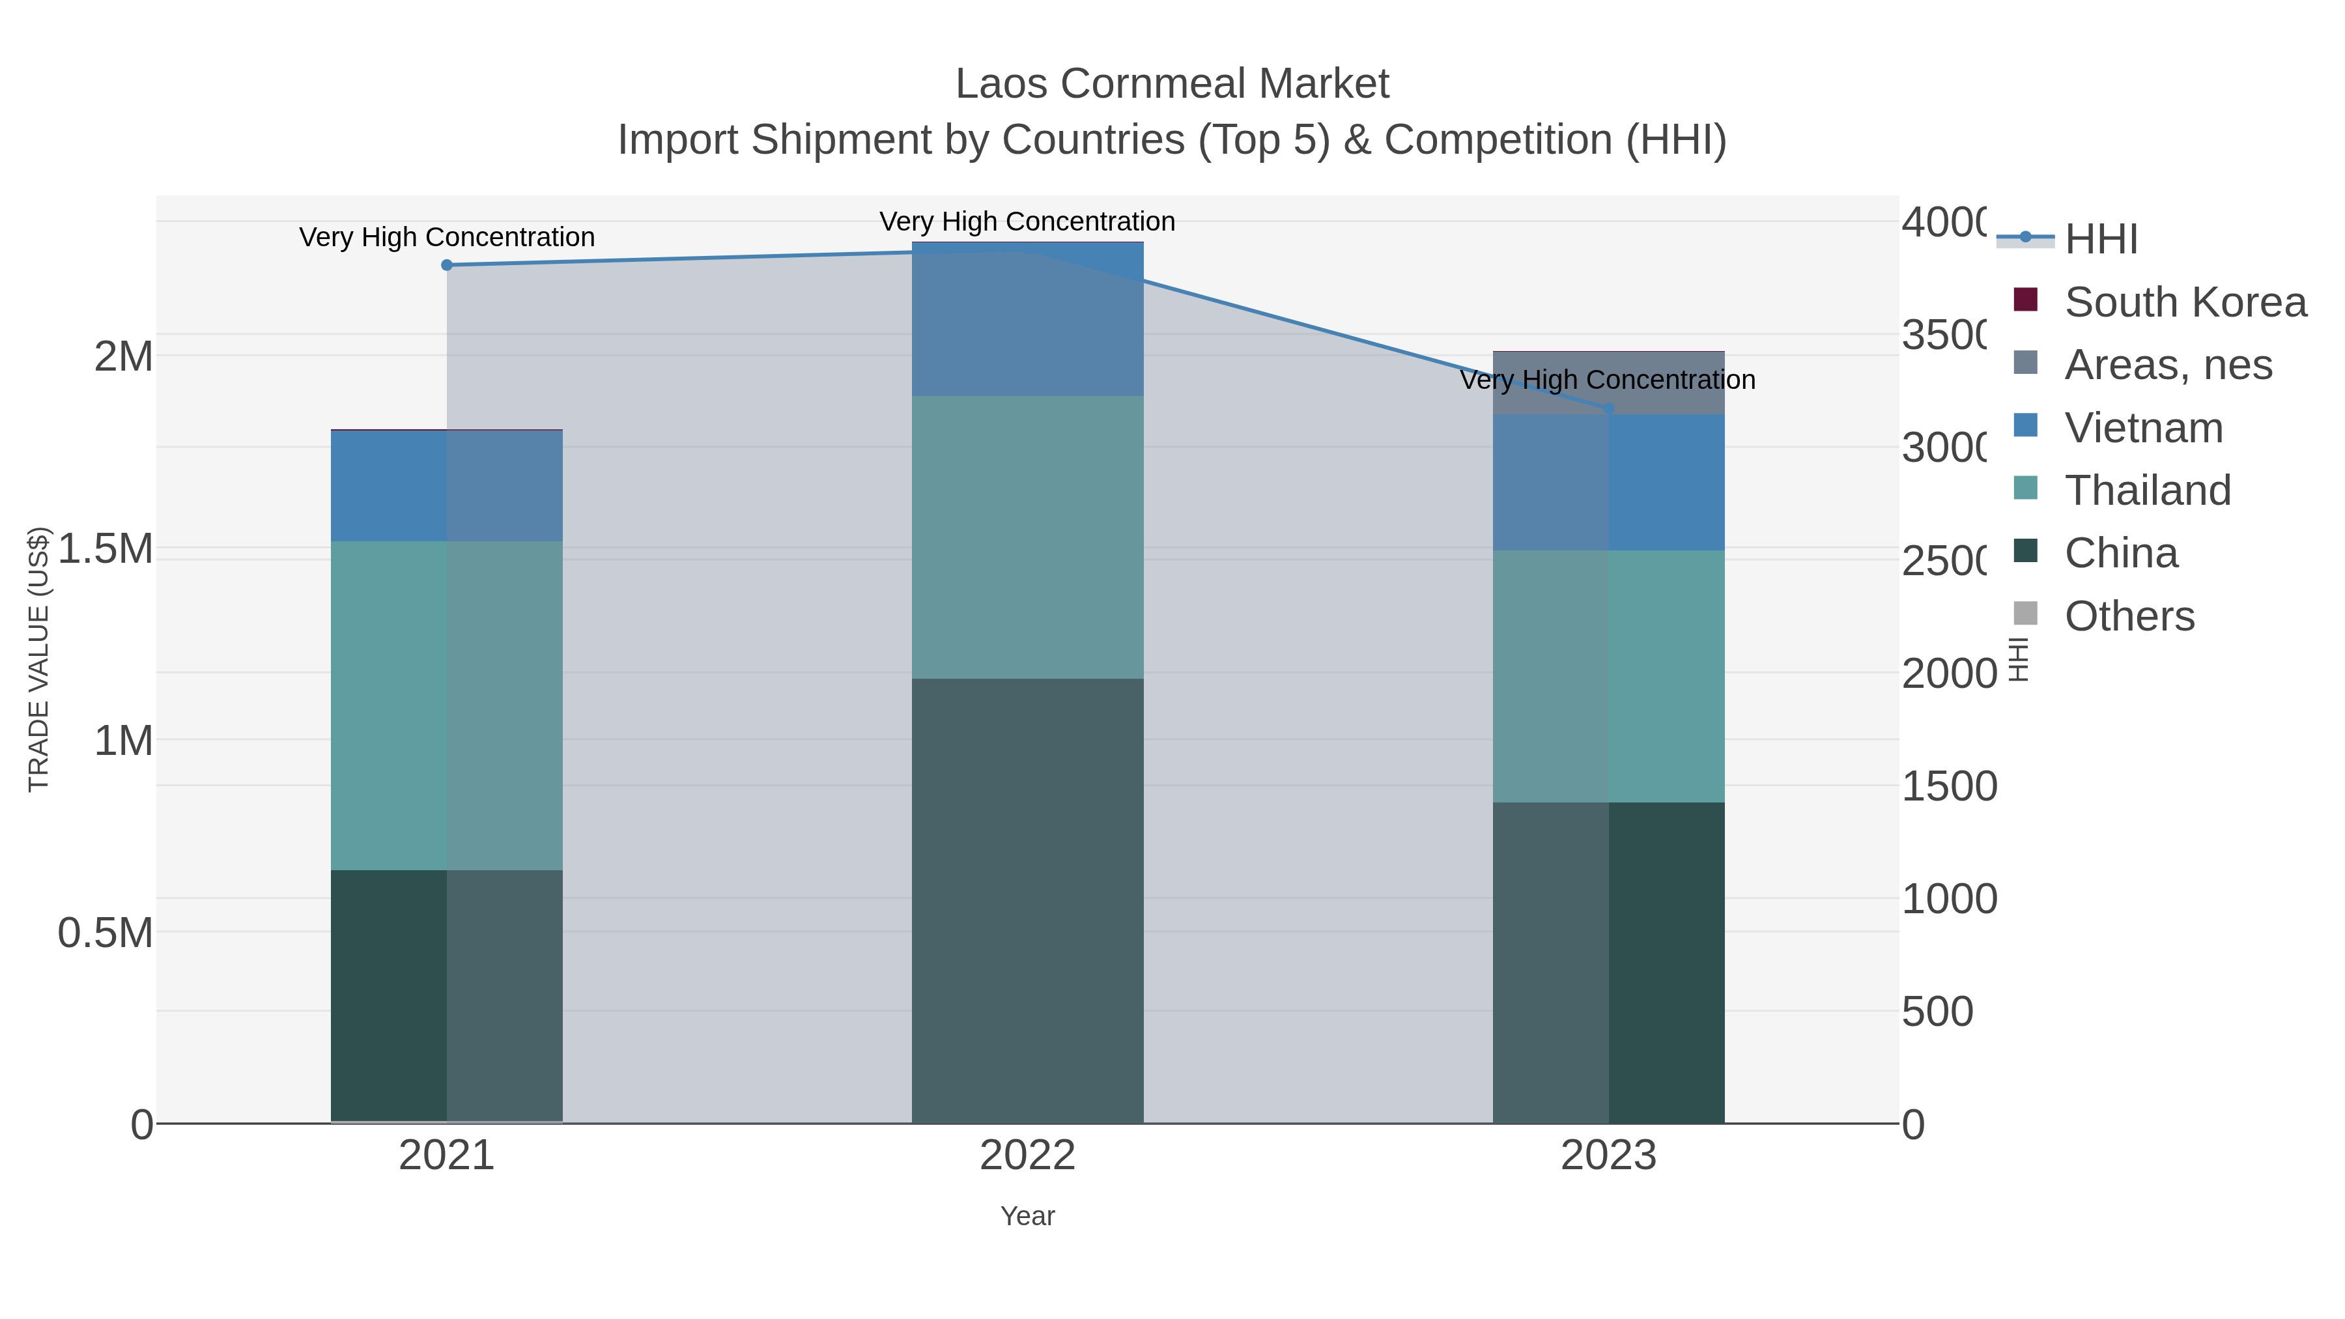Toggle the Vietnam legend entry
The image size is (2345, 1319).
point(2118,428)
